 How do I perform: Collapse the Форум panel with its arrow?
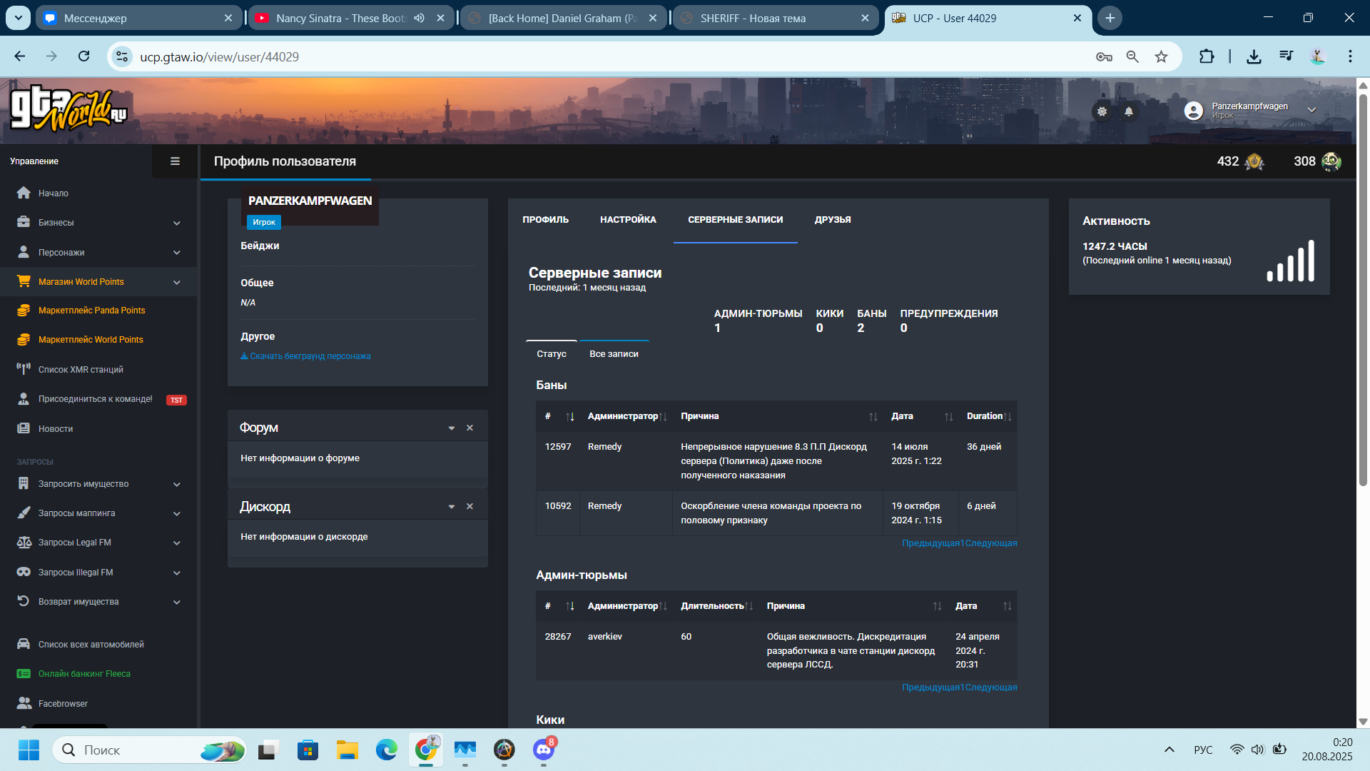click(452, 428)
